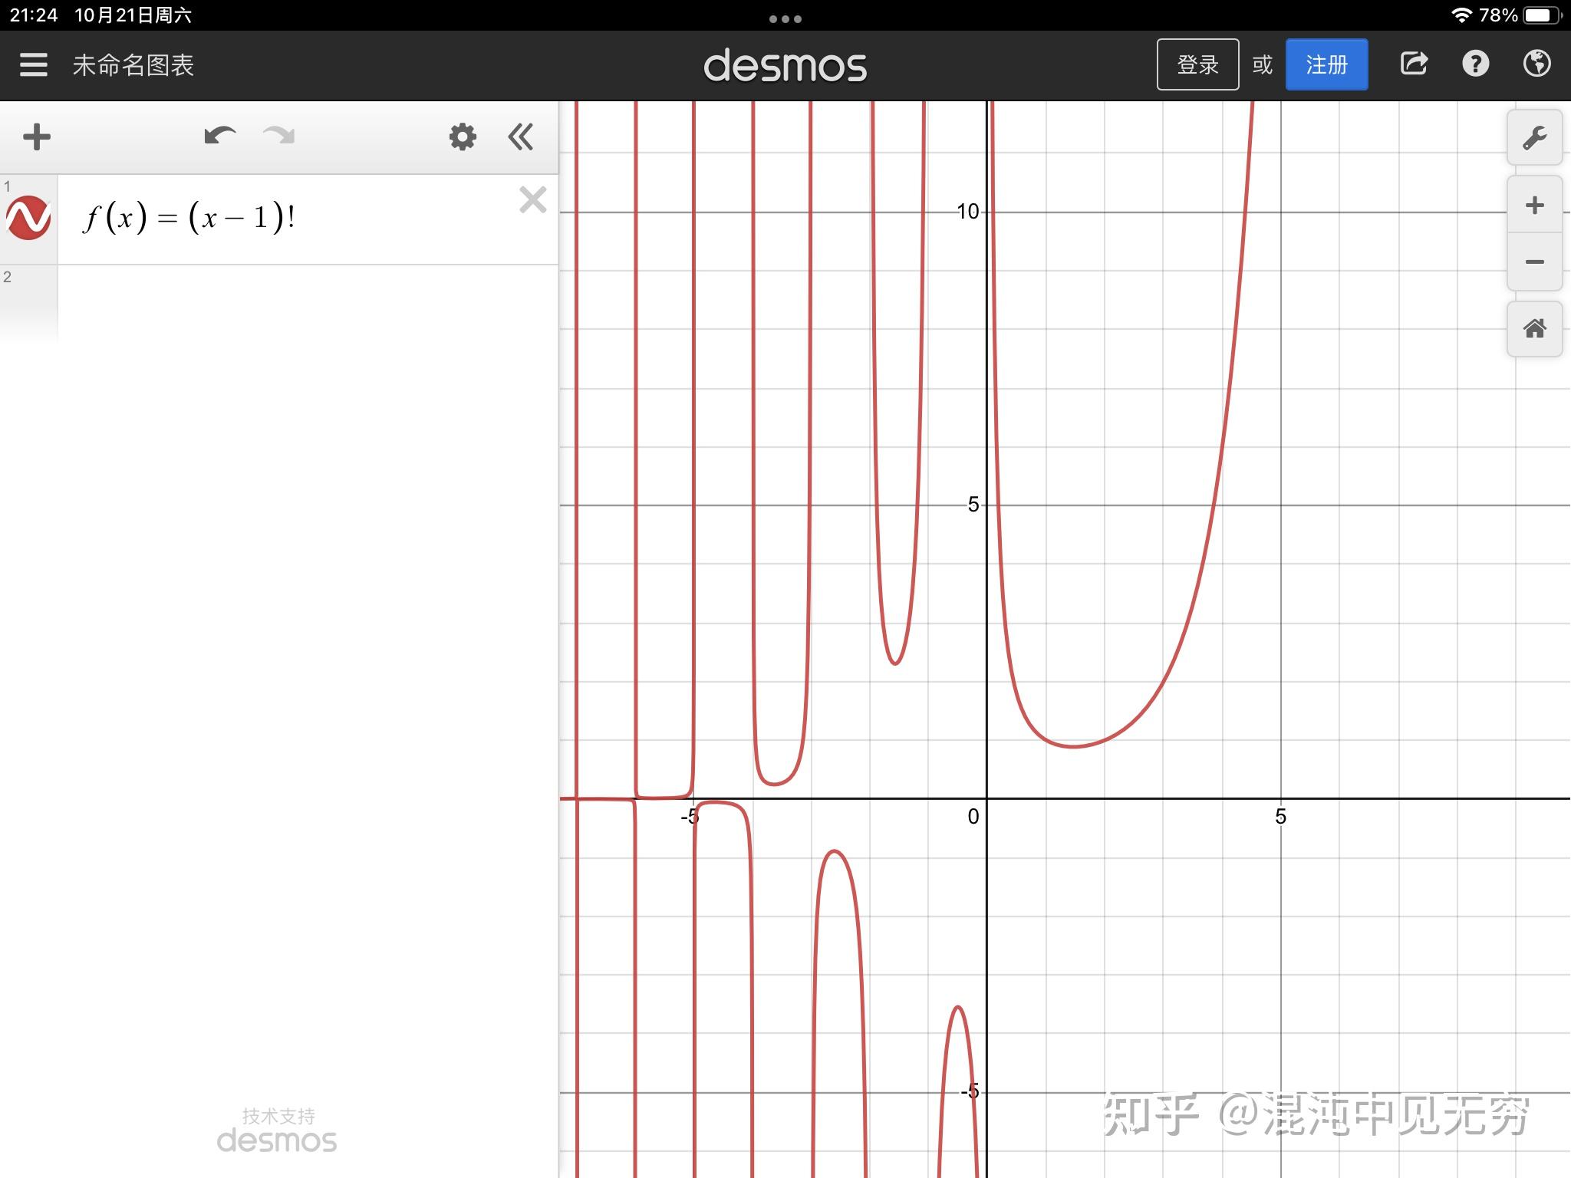
Task: Open expression list settings gear
Action: pos(463,137)
